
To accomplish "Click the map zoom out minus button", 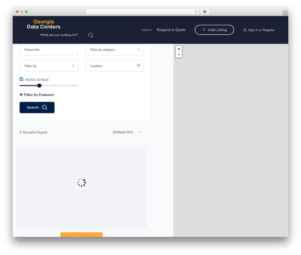I will [179, 55].
